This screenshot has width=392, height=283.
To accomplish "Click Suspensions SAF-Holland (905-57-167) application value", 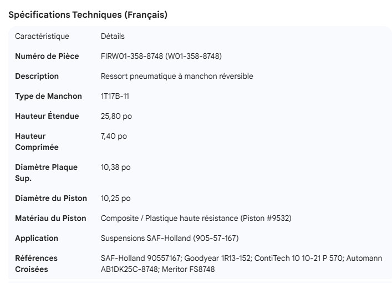I will tap(170, 238).
